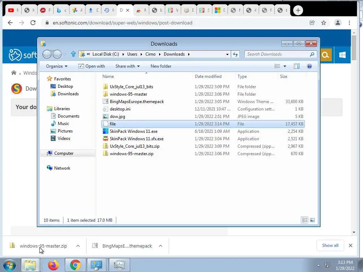Open Chrome from taskbar
The width and height of the screenshot is (363, 272).
point(76,265)
